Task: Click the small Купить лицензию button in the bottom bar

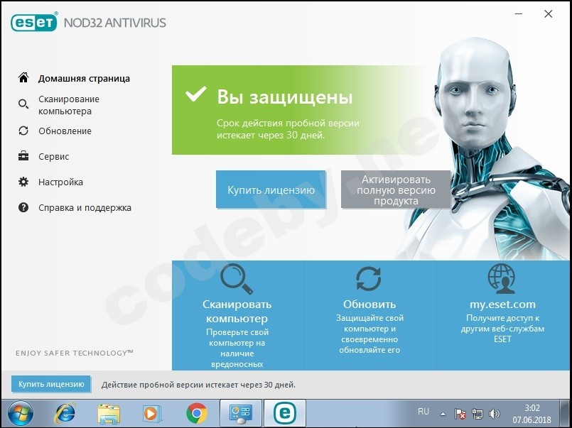Action: [x=51, y=384]
